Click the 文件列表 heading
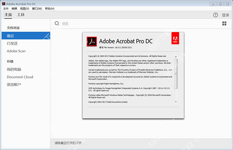Image resolution: width=233 pixels, height=150 pixels. (13, 28)
